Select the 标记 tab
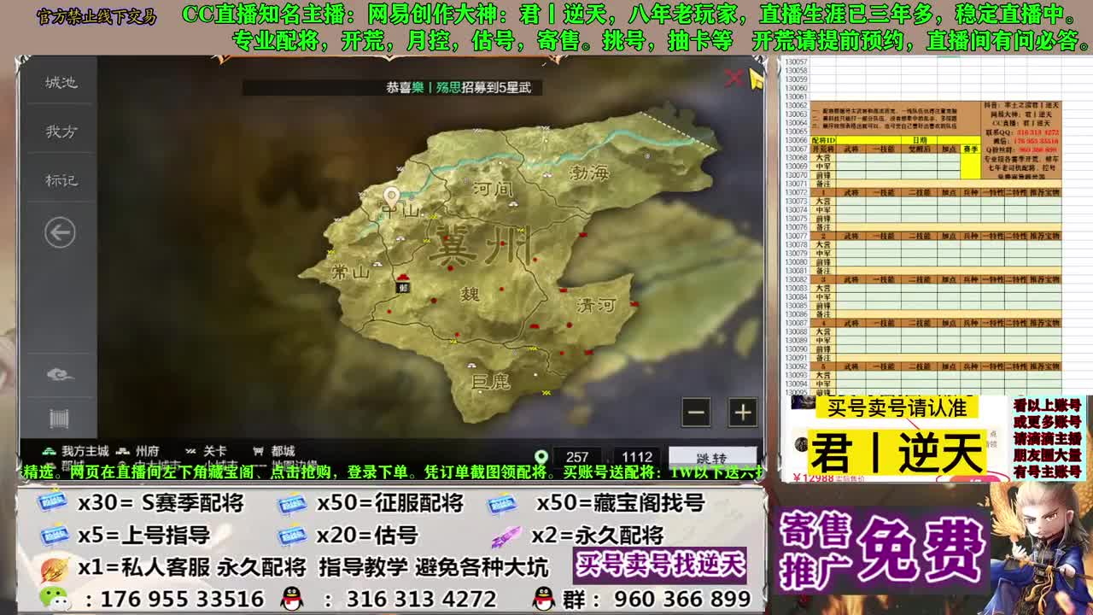 click(61, 180)
